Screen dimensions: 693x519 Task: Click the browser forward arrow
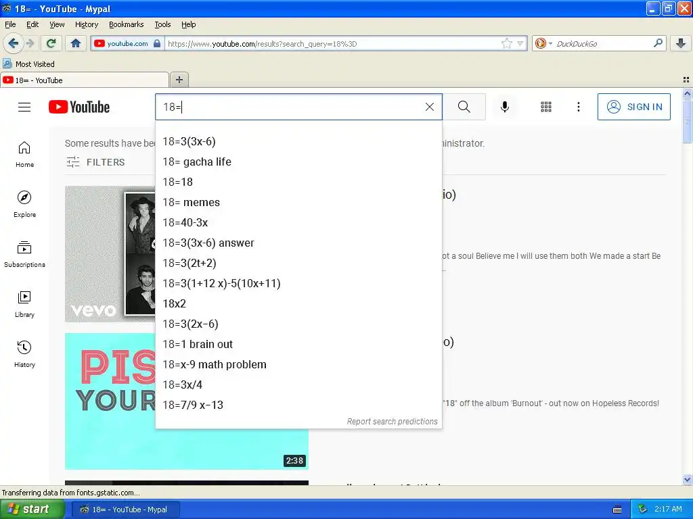(x=30, y=43)
